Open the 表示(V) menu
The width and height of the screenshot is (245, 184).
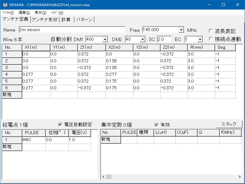coord(40,13)
